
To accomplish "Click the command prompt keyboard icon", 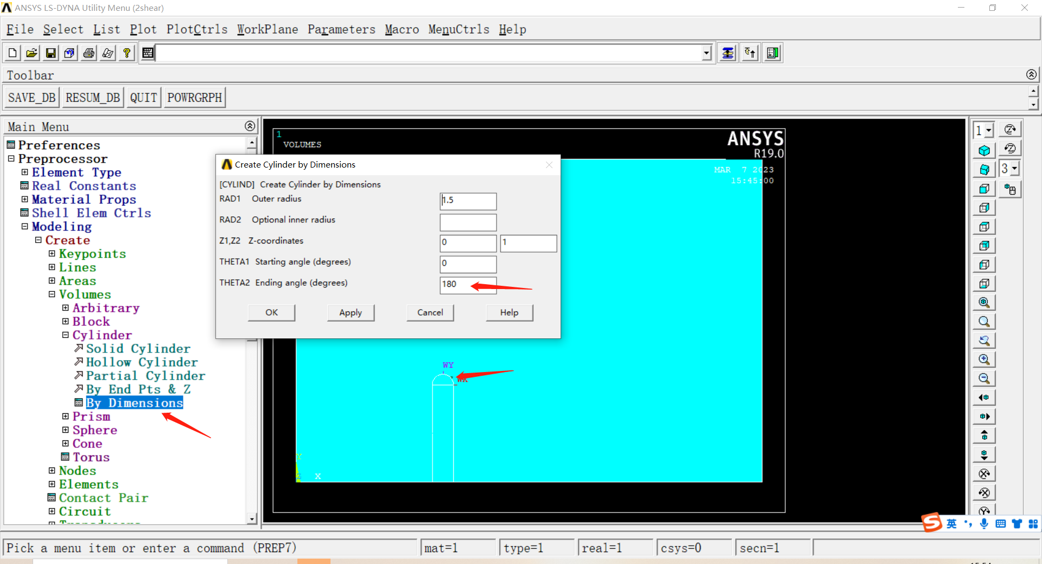I will pos(148,53).
